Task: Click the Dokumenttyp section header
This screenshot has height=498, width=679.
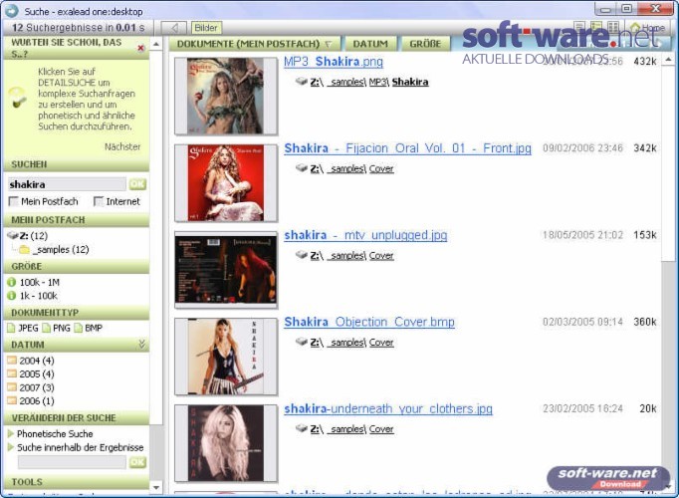Action: pos(77,313)
